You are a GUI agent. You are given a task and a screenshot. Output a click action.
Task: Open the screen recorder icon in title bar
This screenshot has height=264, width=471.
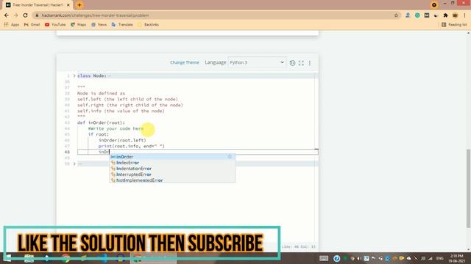coord(434,5)
